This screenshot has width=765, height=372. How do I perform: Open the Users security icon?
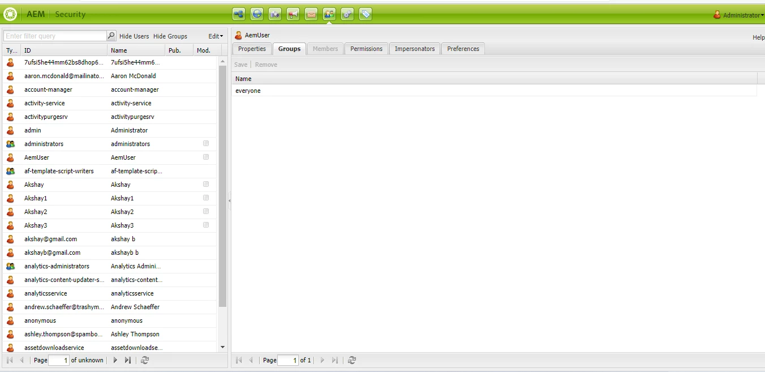(x=329, y=14)
